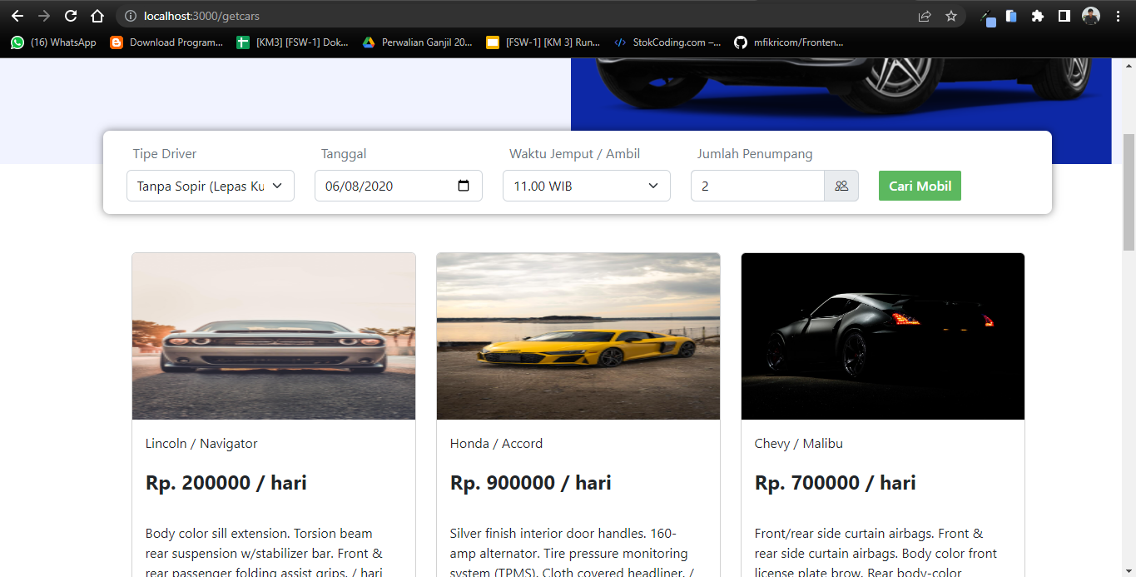Open calendar picker in Tanggal field
This screenshot has width=1136, height=577.
coord(464,186)
